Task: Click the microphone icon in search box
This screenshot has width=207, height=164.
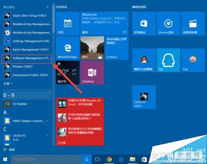Action: 87,159
